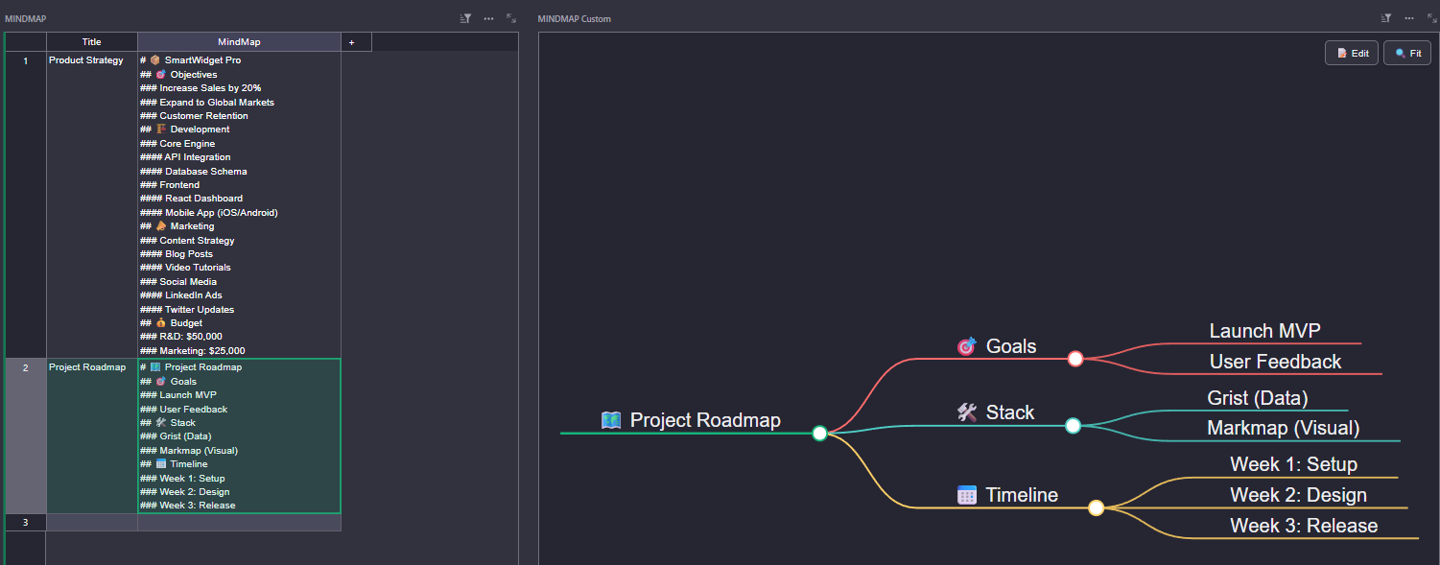Open the three-dot menu of MINDMAP Custom section
This screenshot has height=565, width=1440.
(1409, 18)
